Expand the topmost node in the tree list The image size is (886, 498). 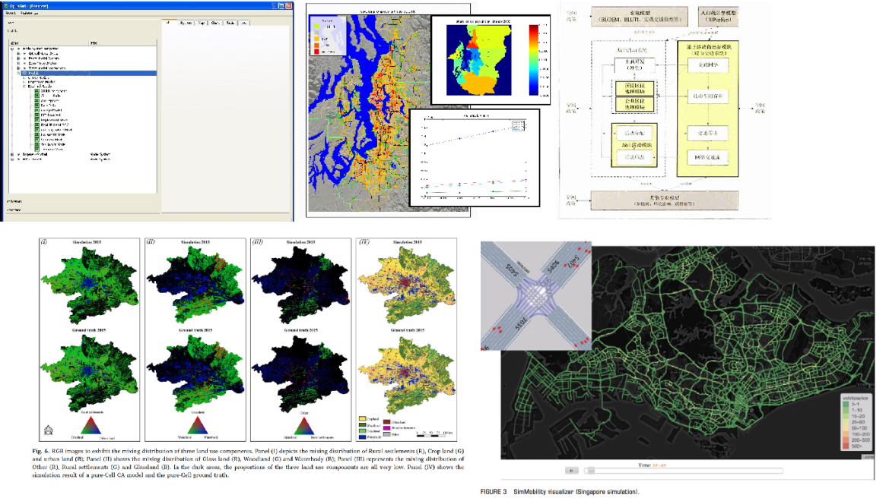coord(11,49)
